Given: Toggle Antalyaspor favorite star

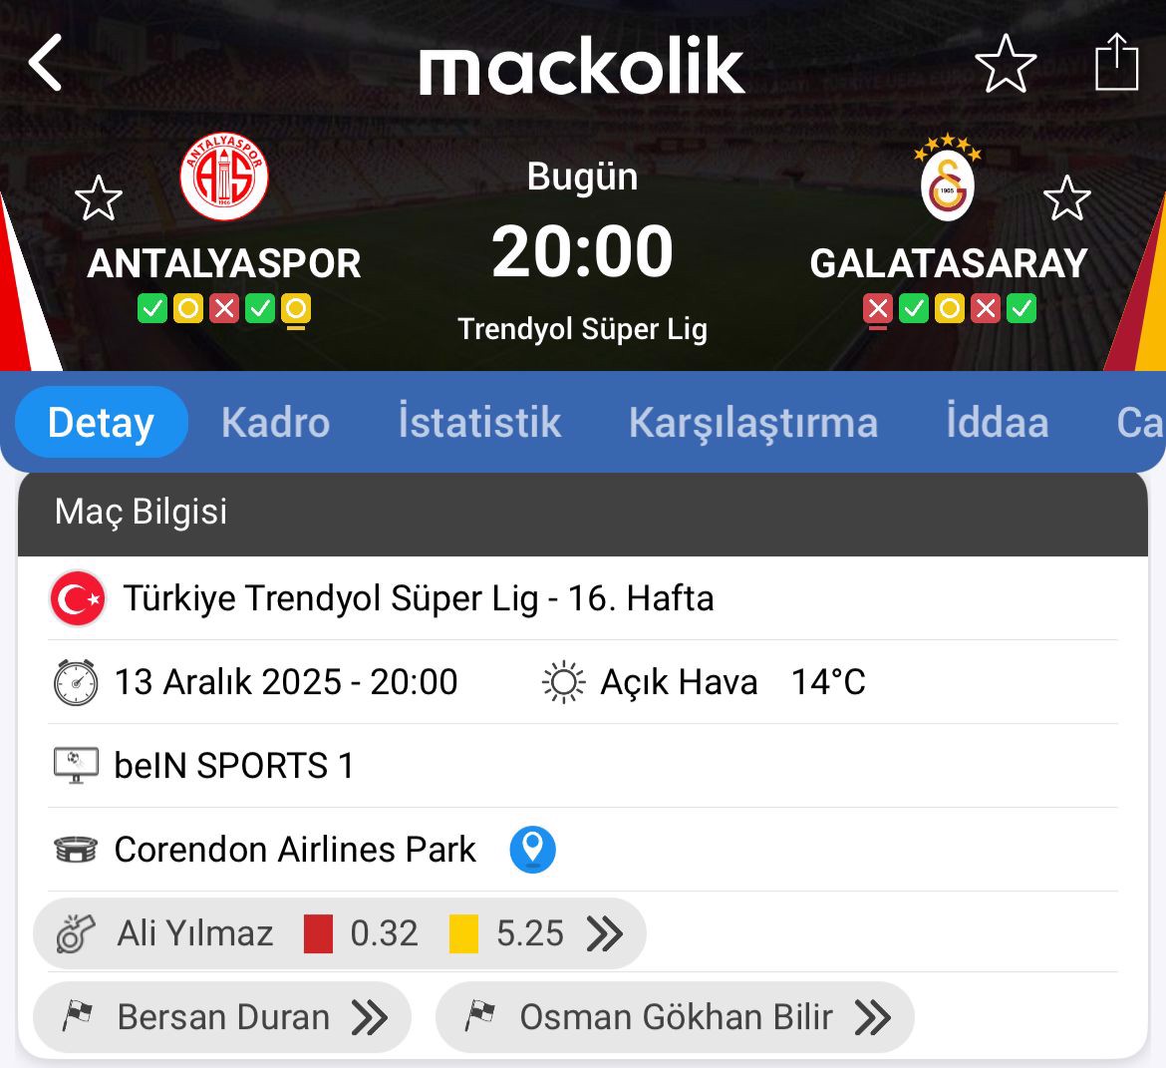Looking at the screenshot, I should [x=99, y=198].
